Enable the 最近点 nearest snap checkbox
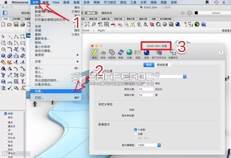Screen dimensions: 231x158 5,126
